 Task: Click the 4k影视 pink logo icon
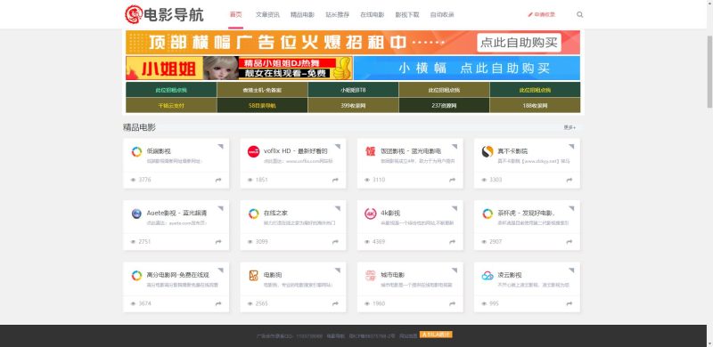tap(371, 214)
